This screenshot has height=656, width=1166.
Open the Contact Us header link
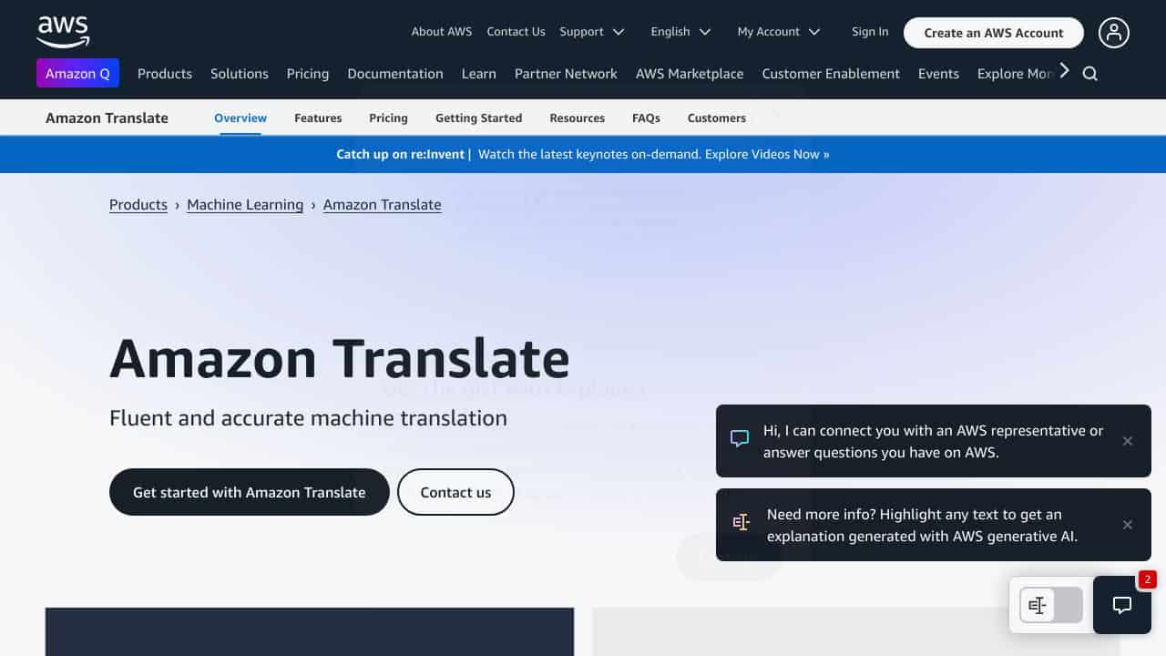point(516,32)
